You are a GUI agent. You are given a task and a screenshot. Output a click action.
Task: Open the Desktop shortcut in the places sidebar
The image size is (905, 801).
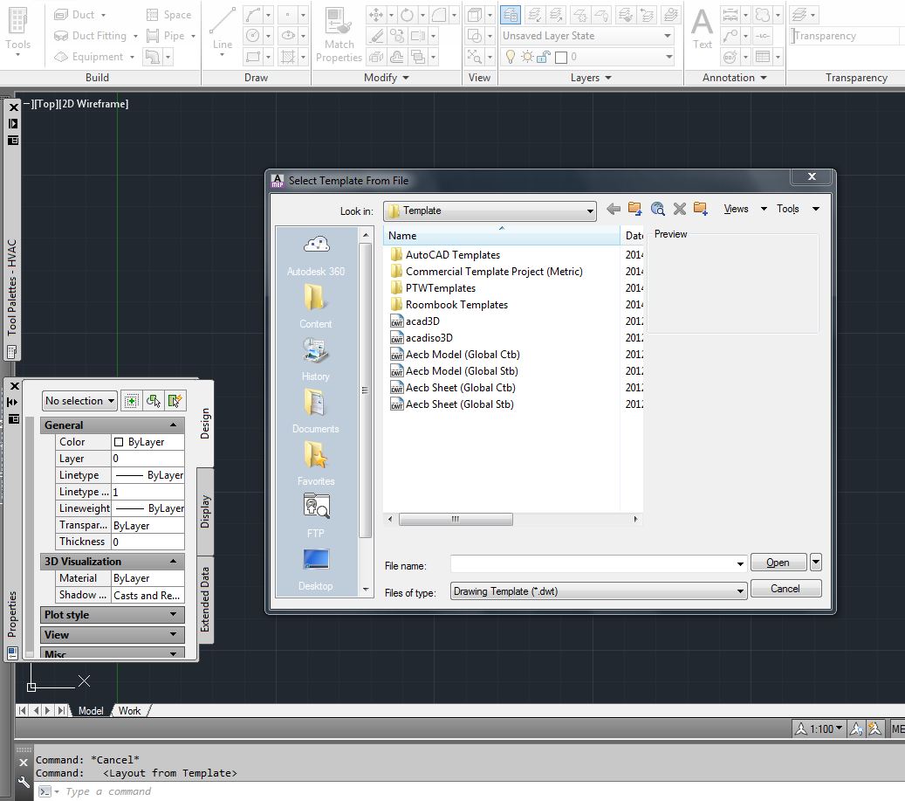pyautogui.click(x=316, y=570)
